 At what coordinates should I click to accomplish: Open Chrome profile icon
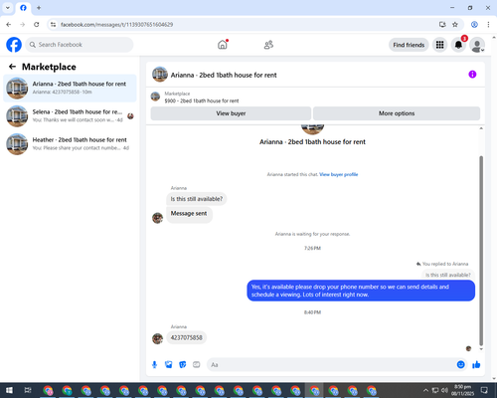[474, 25]
